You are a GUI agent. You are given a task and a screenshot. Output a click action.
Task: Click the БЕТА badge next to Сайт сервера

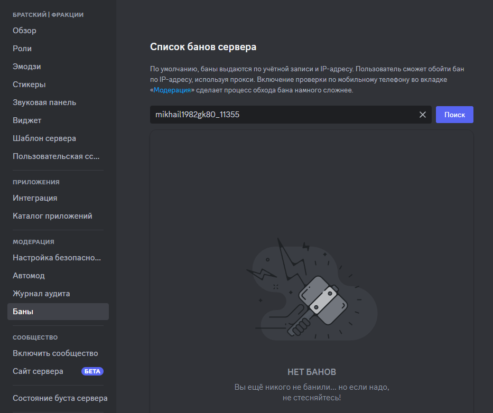pos(92,371)
